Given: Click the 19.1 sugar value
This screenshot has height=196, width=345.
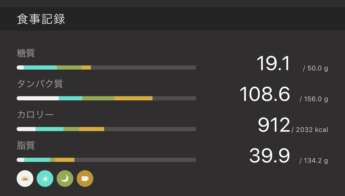Looking at the screenshot, I should coord(273,63).
